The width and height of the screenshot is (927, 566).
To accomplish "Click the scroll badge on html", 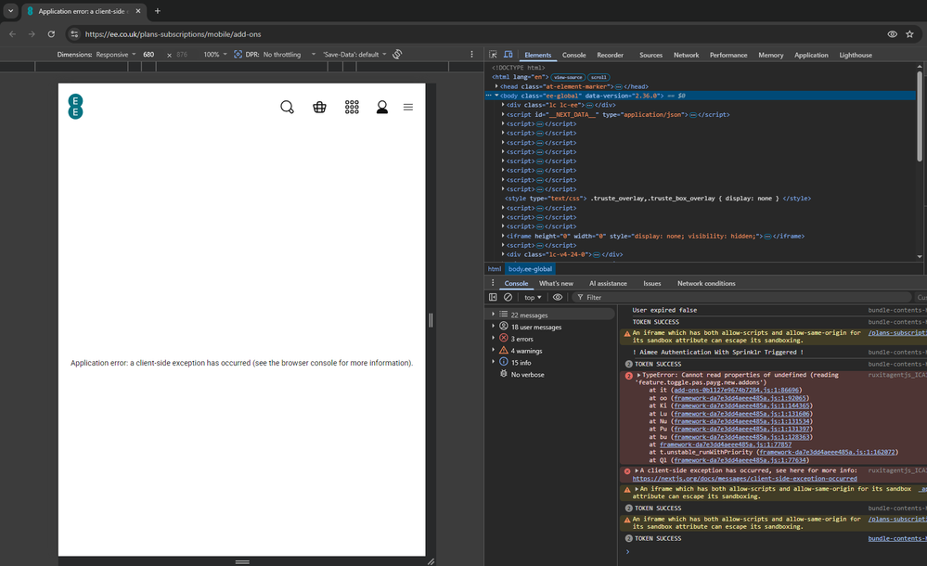I will [599, 77].
